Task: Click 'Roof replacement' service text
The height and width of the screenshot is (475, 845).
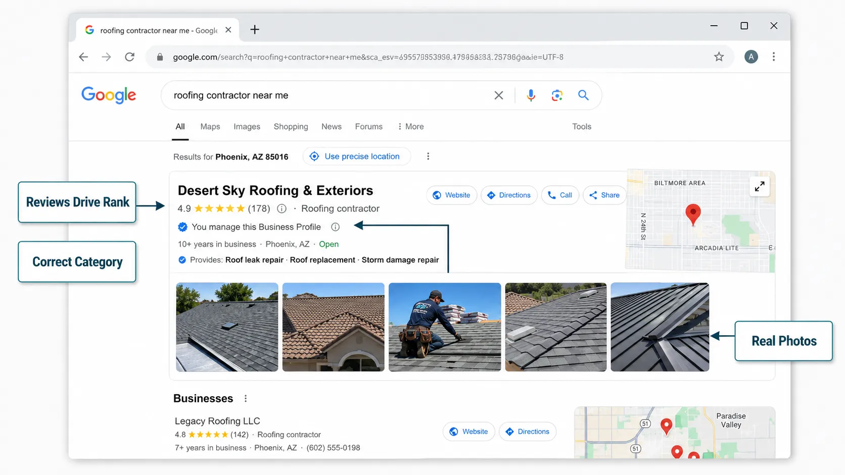Action: (x=322, y=260)
